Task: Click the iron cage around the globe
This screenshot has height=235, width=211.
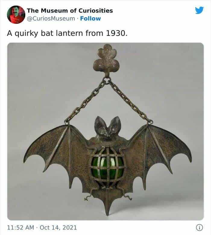Action: click(x=108, y=166)
